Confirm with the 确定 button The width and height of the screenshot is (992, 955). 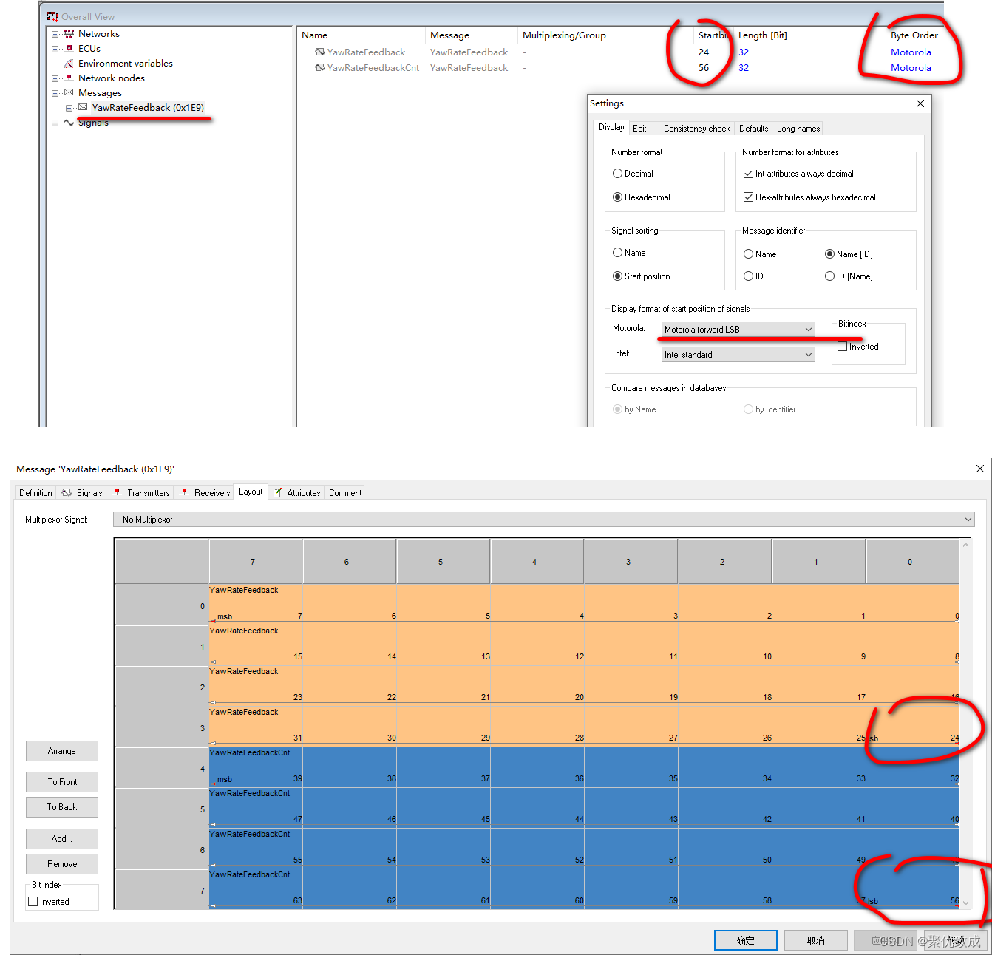pyautogui.click(x=746, y=940)
